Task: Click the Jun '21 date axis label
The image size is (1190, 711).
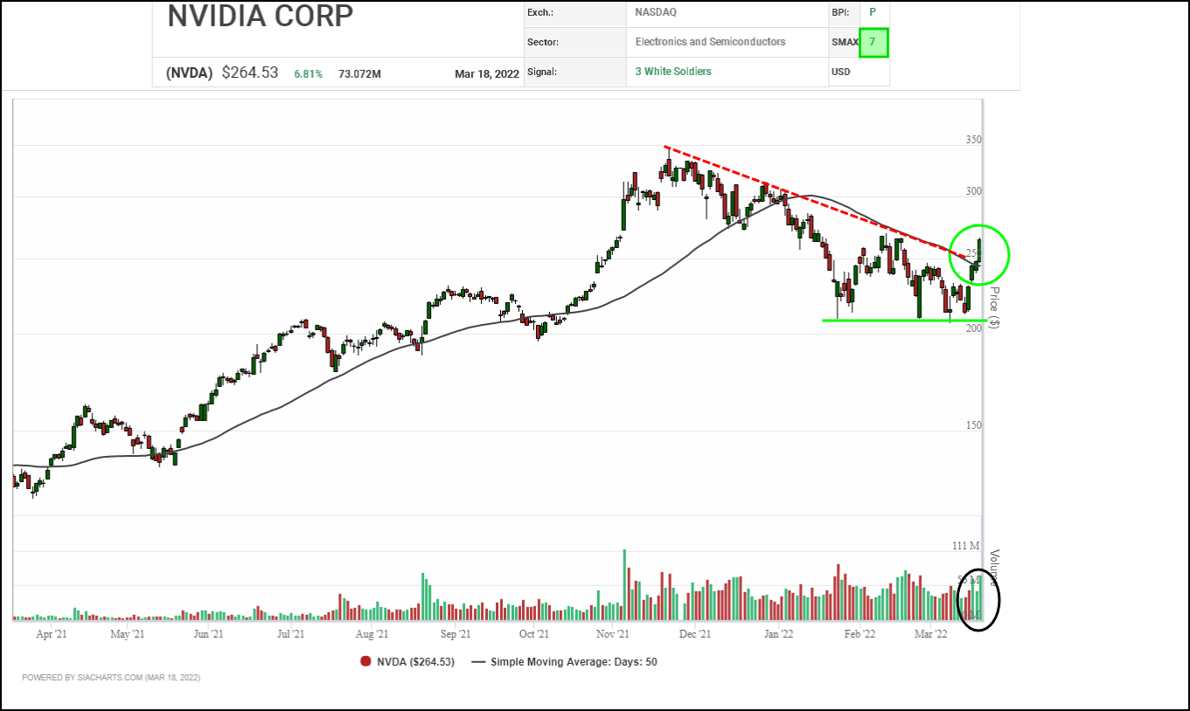Action: click(x=207, y=634)
